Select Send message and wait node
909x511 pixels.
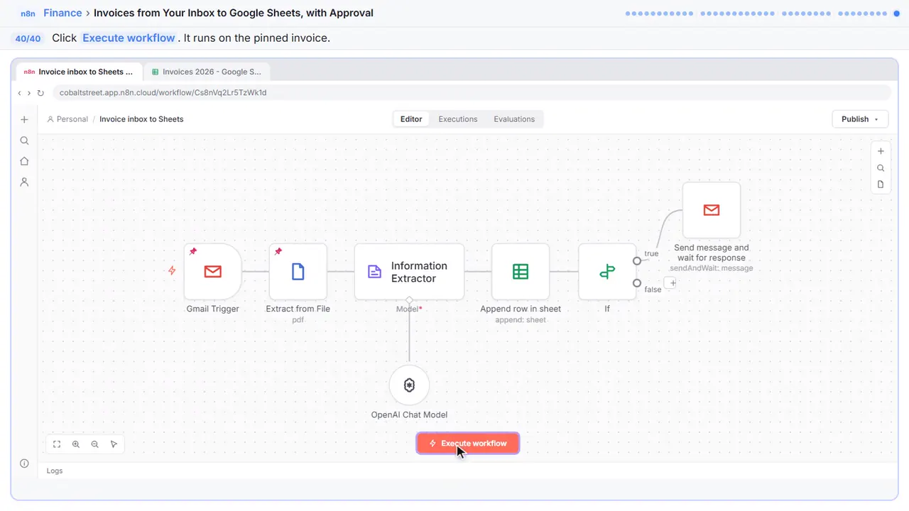click(712, 210)
